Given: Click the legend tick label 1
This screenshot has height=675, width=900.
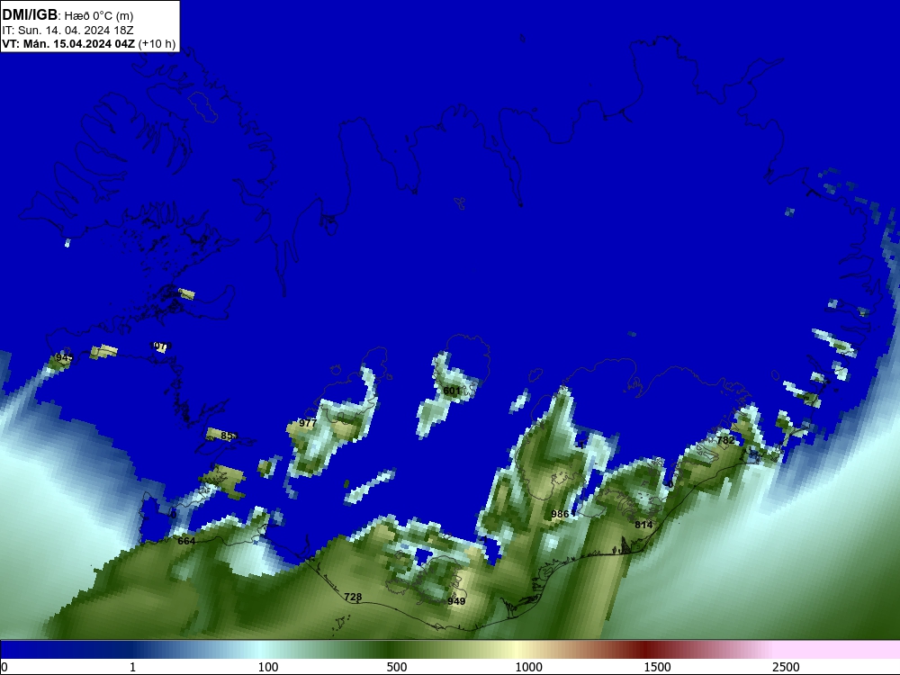Looking at the screenshot, I should pos(132,667).
